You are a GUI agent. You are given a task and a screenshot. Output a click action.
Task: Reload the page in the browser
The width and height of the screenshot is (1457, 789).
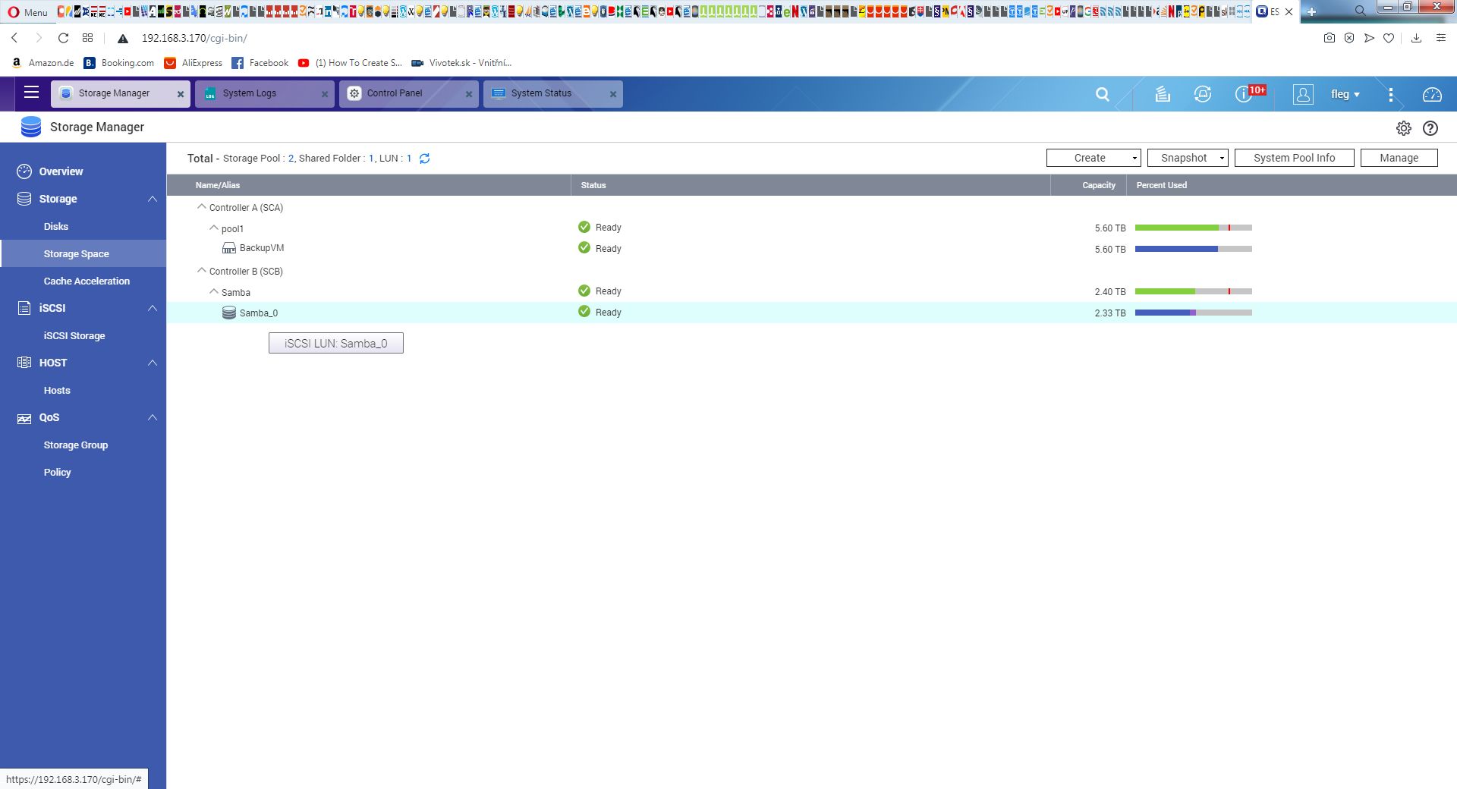click(x=64, y=38)
